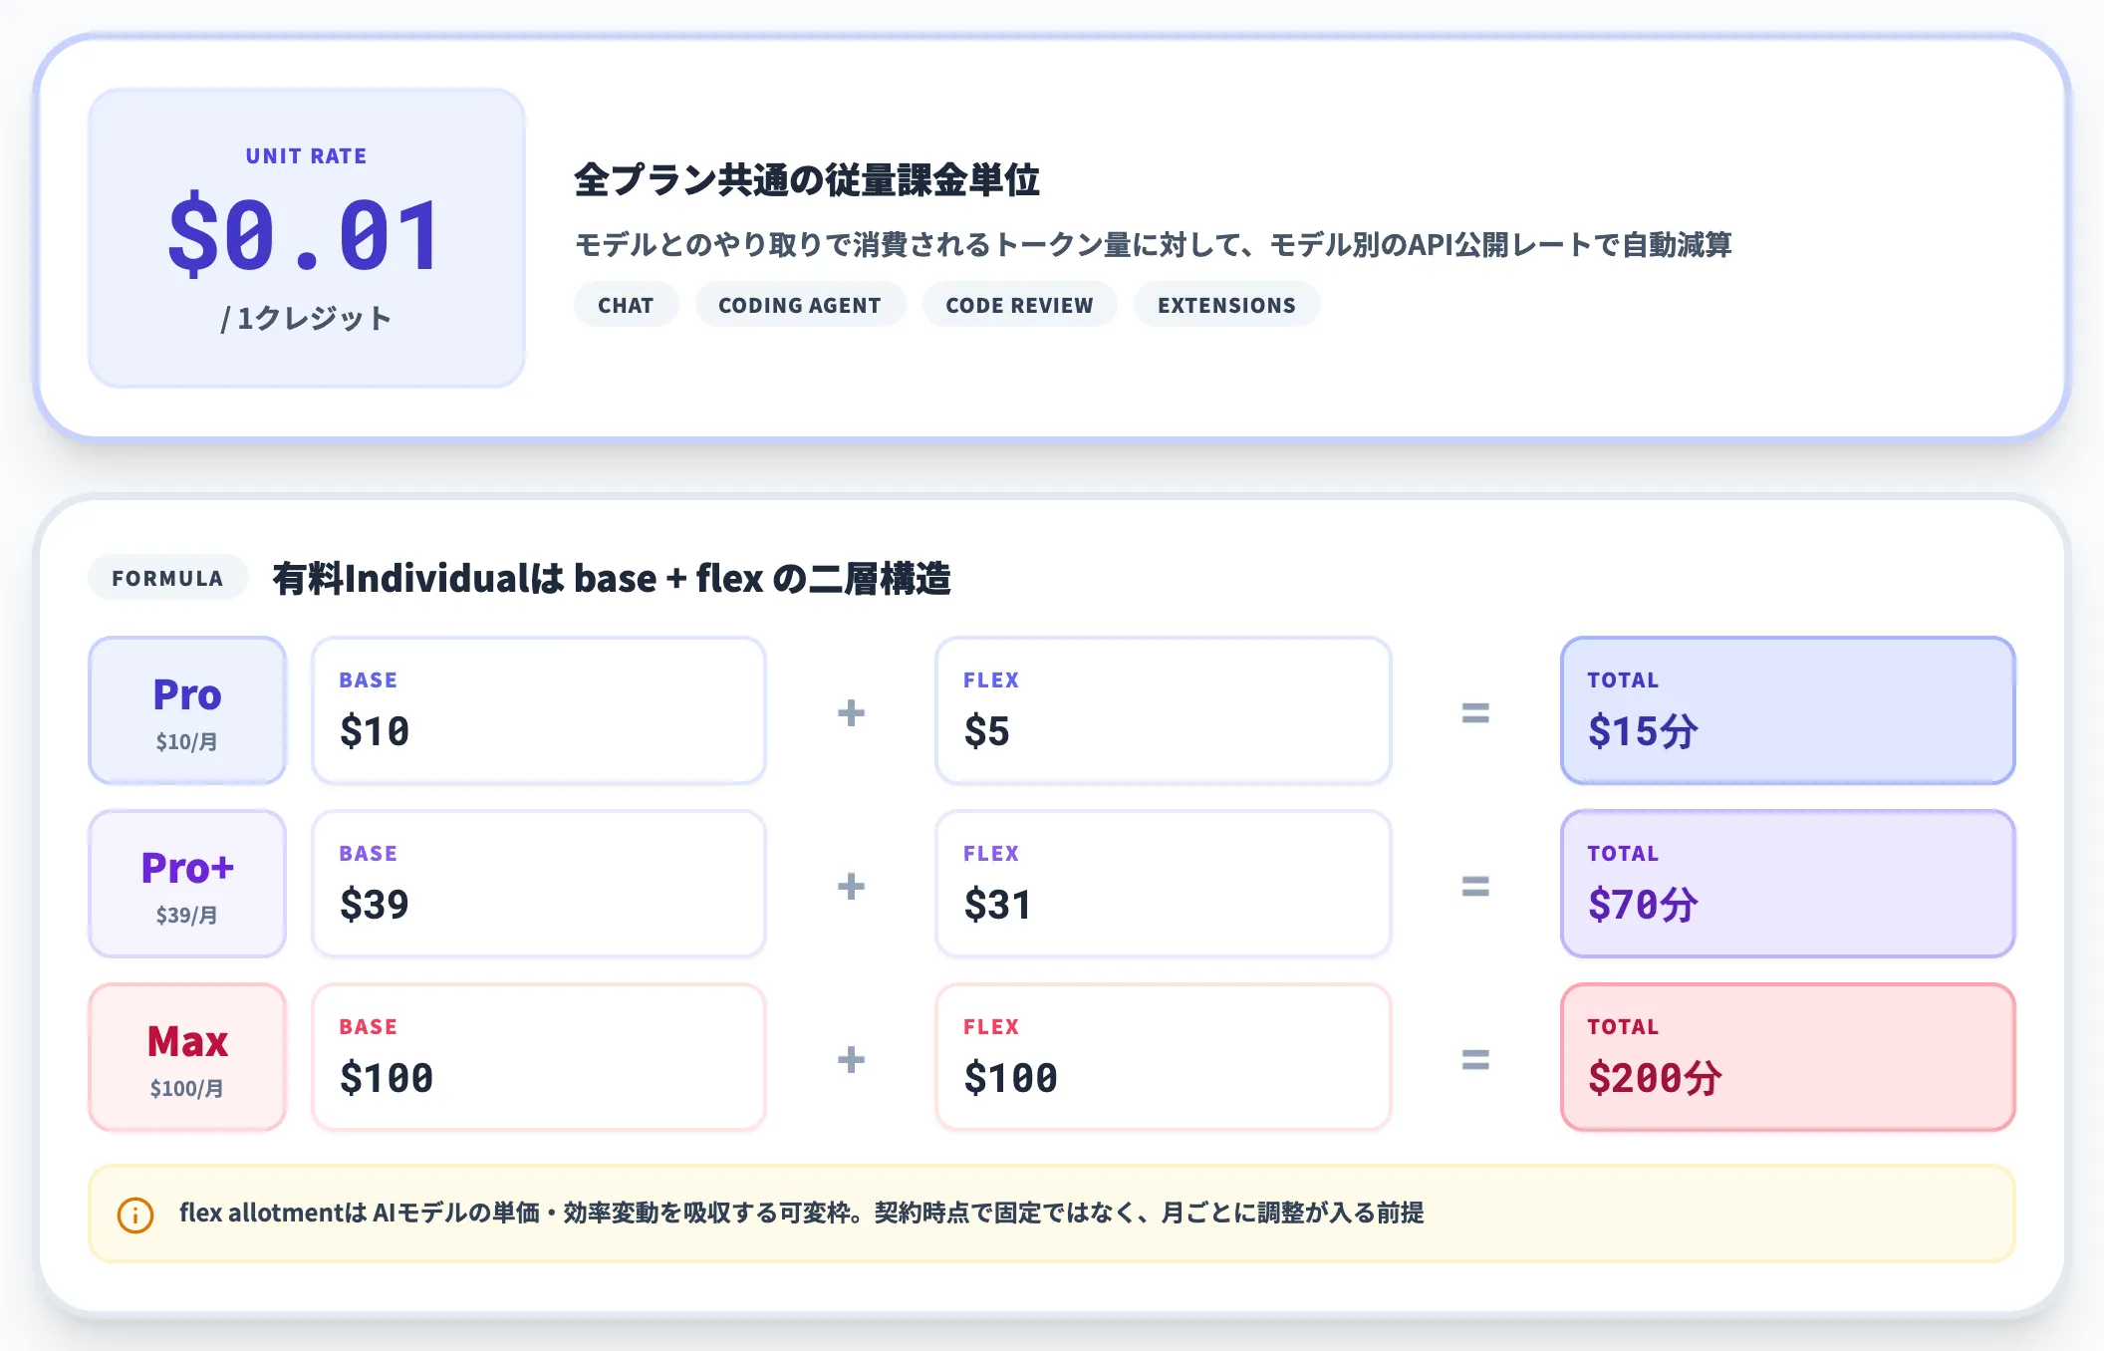Click the equals sign in the Pro row

pos(1475,712)
